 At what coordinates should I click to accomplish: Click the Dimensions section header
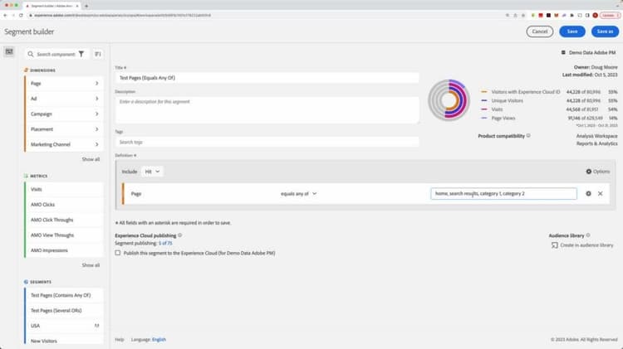click(x=42, y=70)
